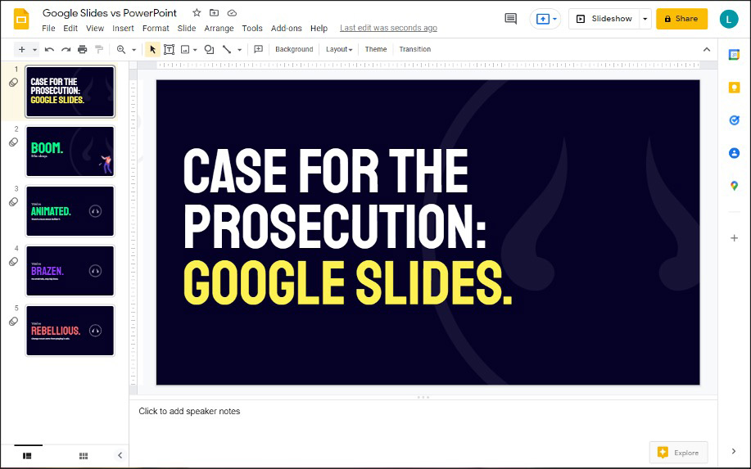Open Slideshow options dropdown arrow
This screenshot has width=751, height=469.
[645, 19]
